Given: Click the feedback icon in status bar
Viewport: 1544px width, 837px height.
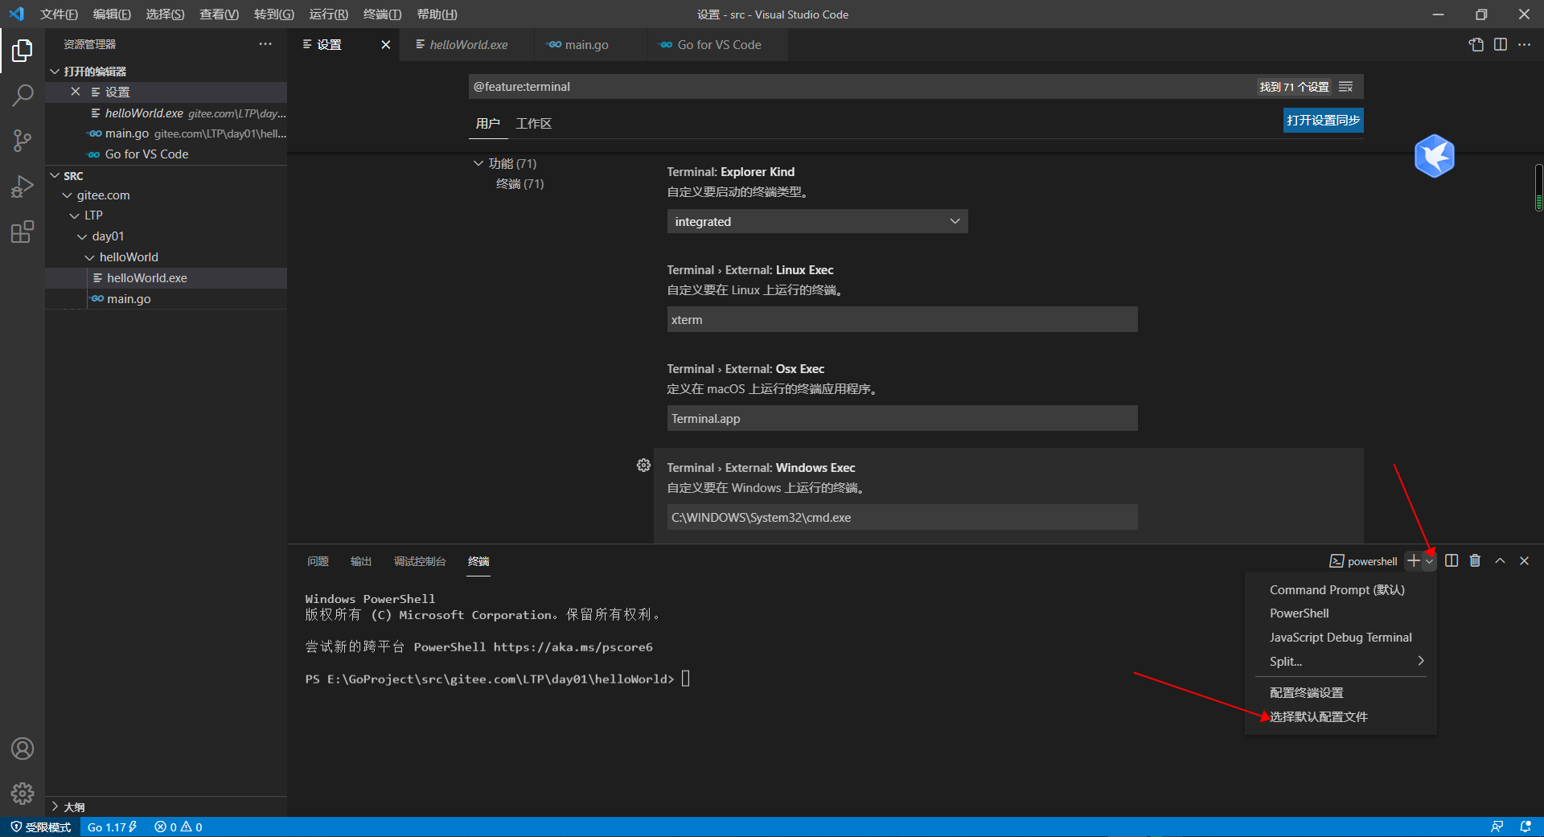Looking at the screenshot, I should (x=1497, y=827).
